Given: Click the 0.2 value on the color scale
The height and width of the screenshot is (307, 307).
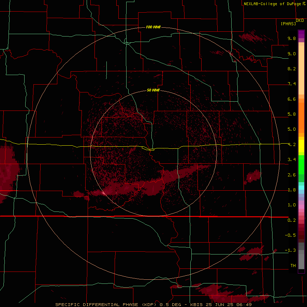Looking at the screenshot, I should pyautogui.click(x=292, y=220).
